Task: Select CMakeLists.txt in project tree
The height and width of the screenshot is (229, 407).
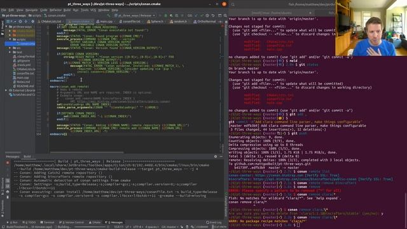Action: 24,69
